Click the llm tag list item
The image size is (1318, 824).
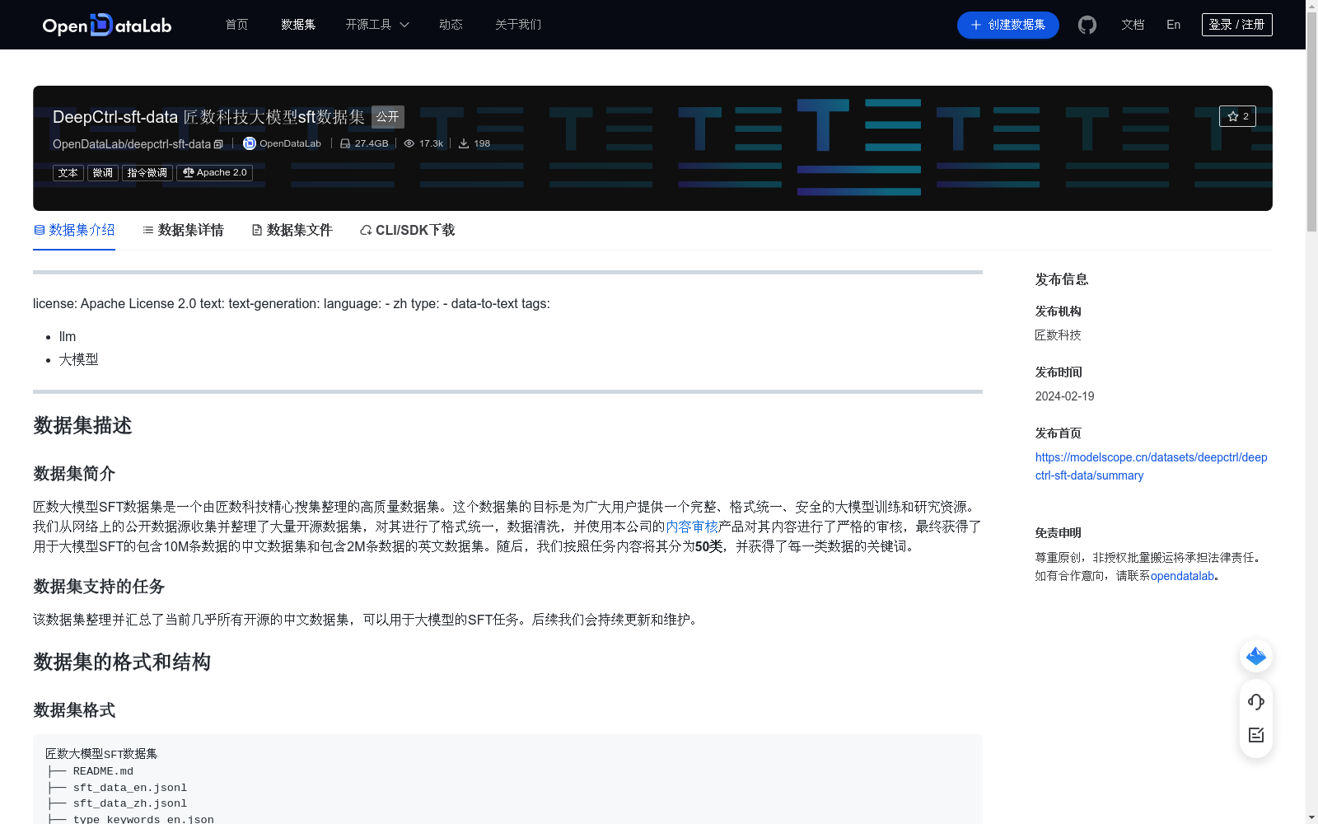68,336
